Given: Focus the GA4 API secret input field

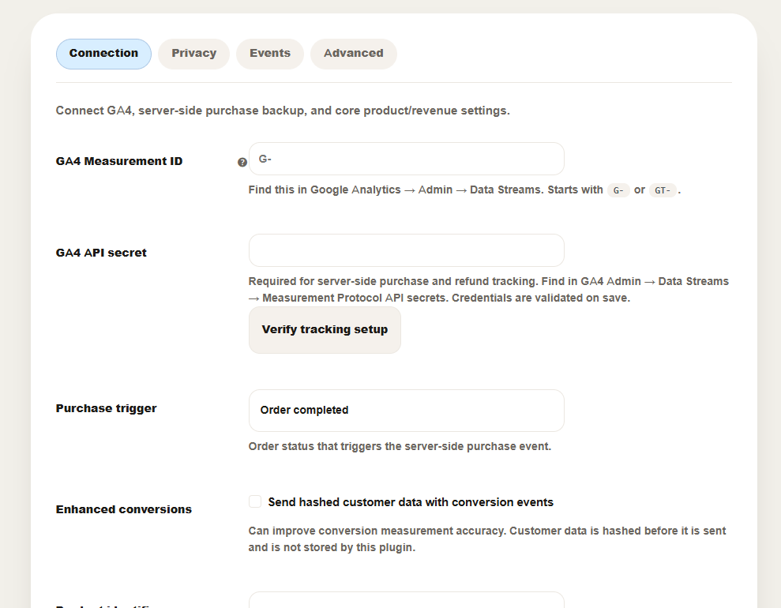Looking at the screenshot, I should [407, 250].
